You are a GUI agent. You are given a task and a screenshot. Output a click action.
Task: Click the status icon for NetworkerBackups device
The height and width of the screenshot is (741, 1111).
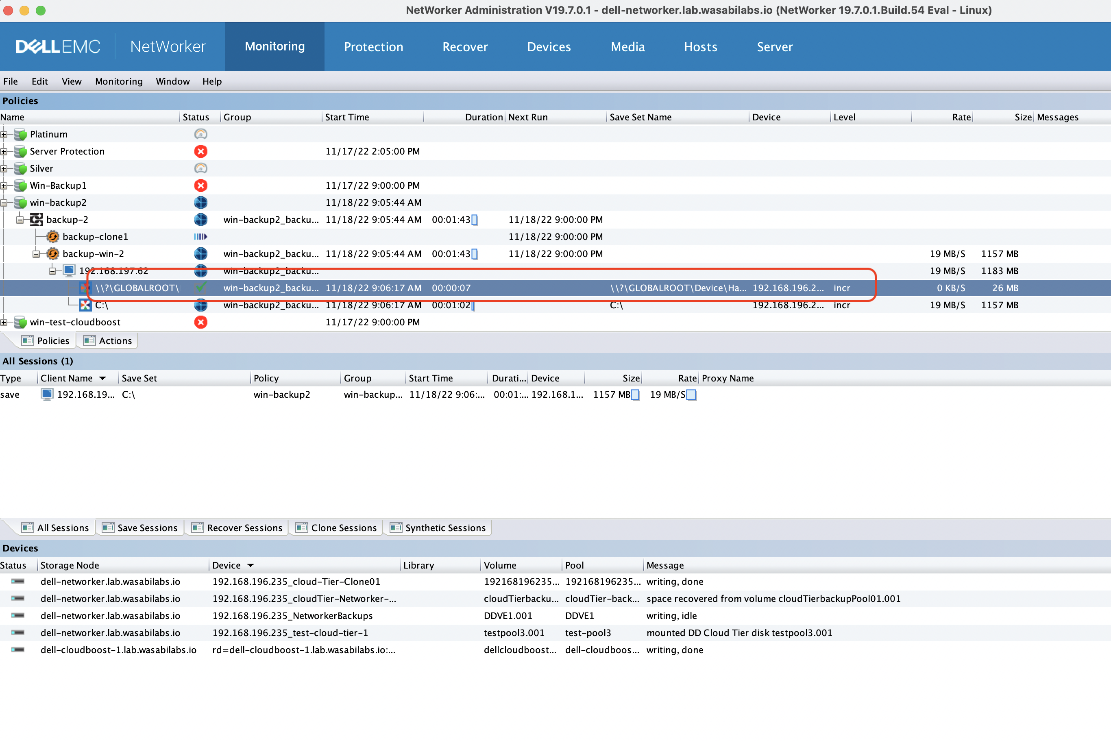click(x=18, y=616)
